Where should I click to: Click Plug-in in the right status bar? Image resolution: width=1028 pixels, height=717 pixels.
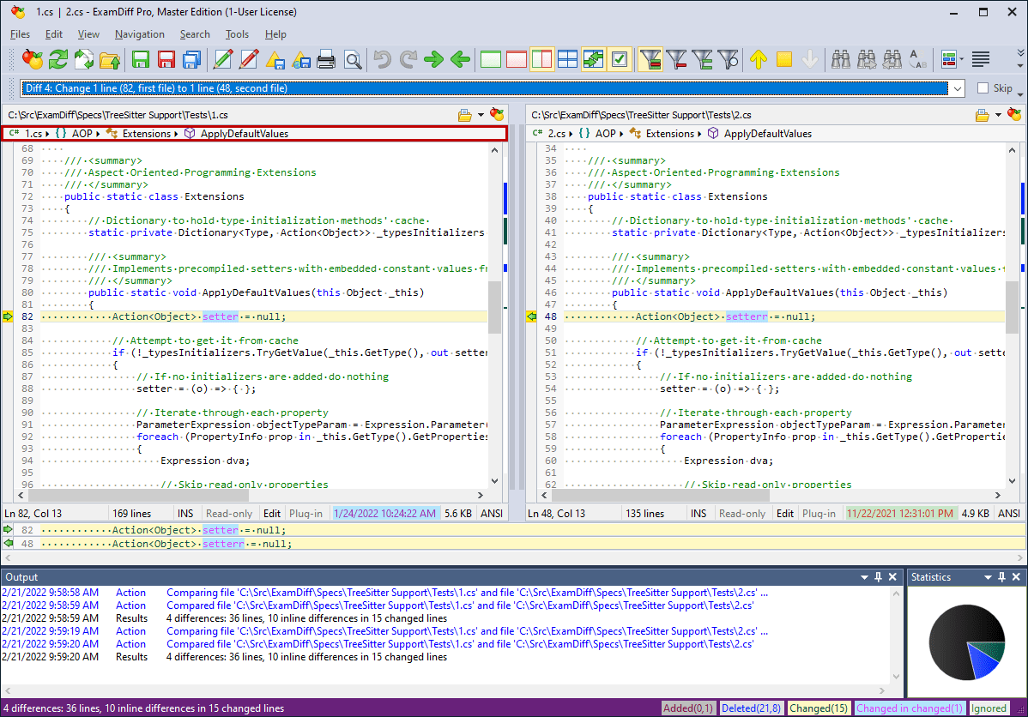[819, 513]
